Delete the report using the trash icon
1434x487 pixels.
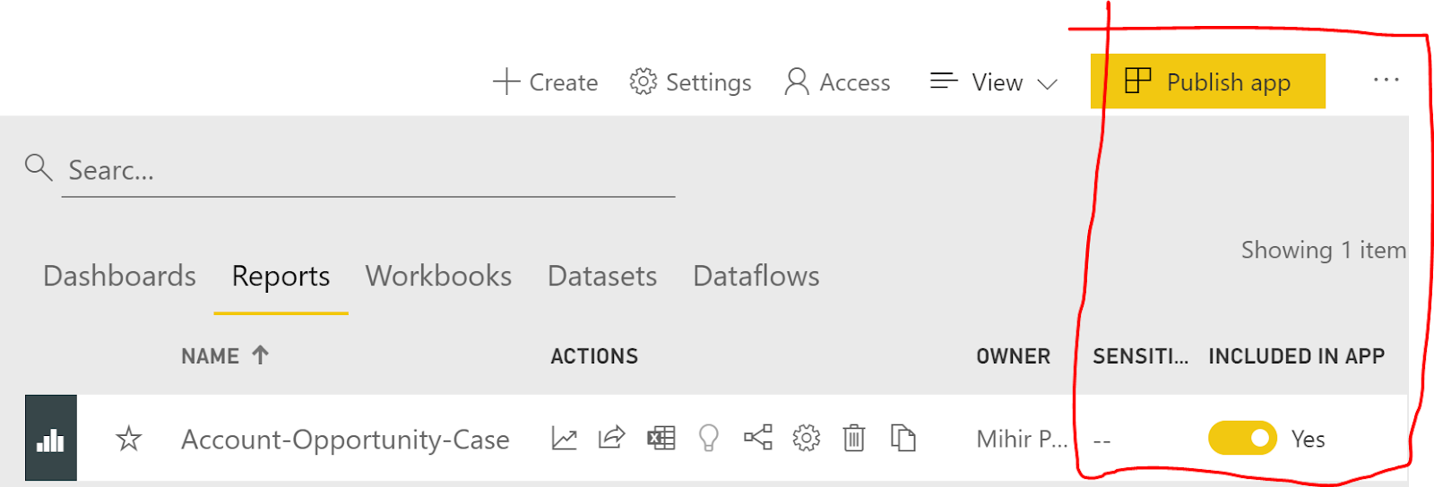[x=854, y=439]
